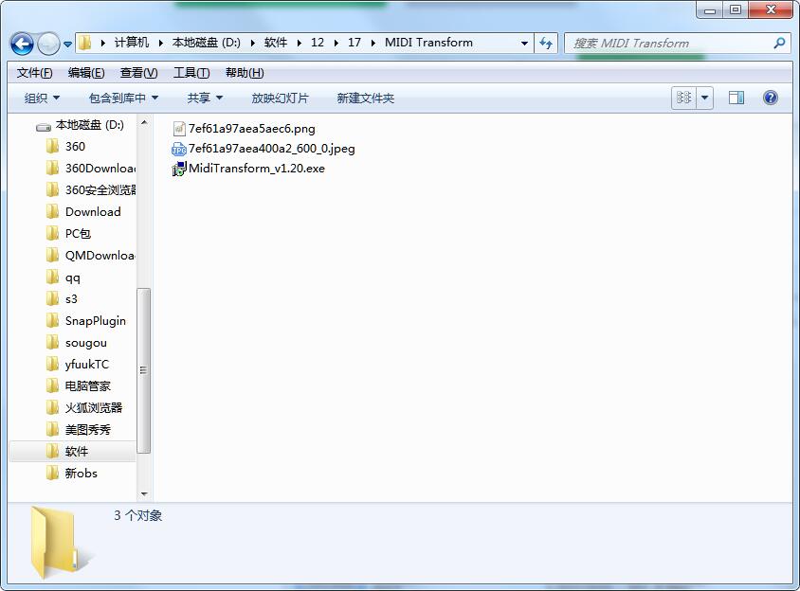Image resolution: width=800 pixels, height=591 pixels.
Task: Select the file 7ef61a97aea5aec6.png
Action: click(x=251, y=129)
